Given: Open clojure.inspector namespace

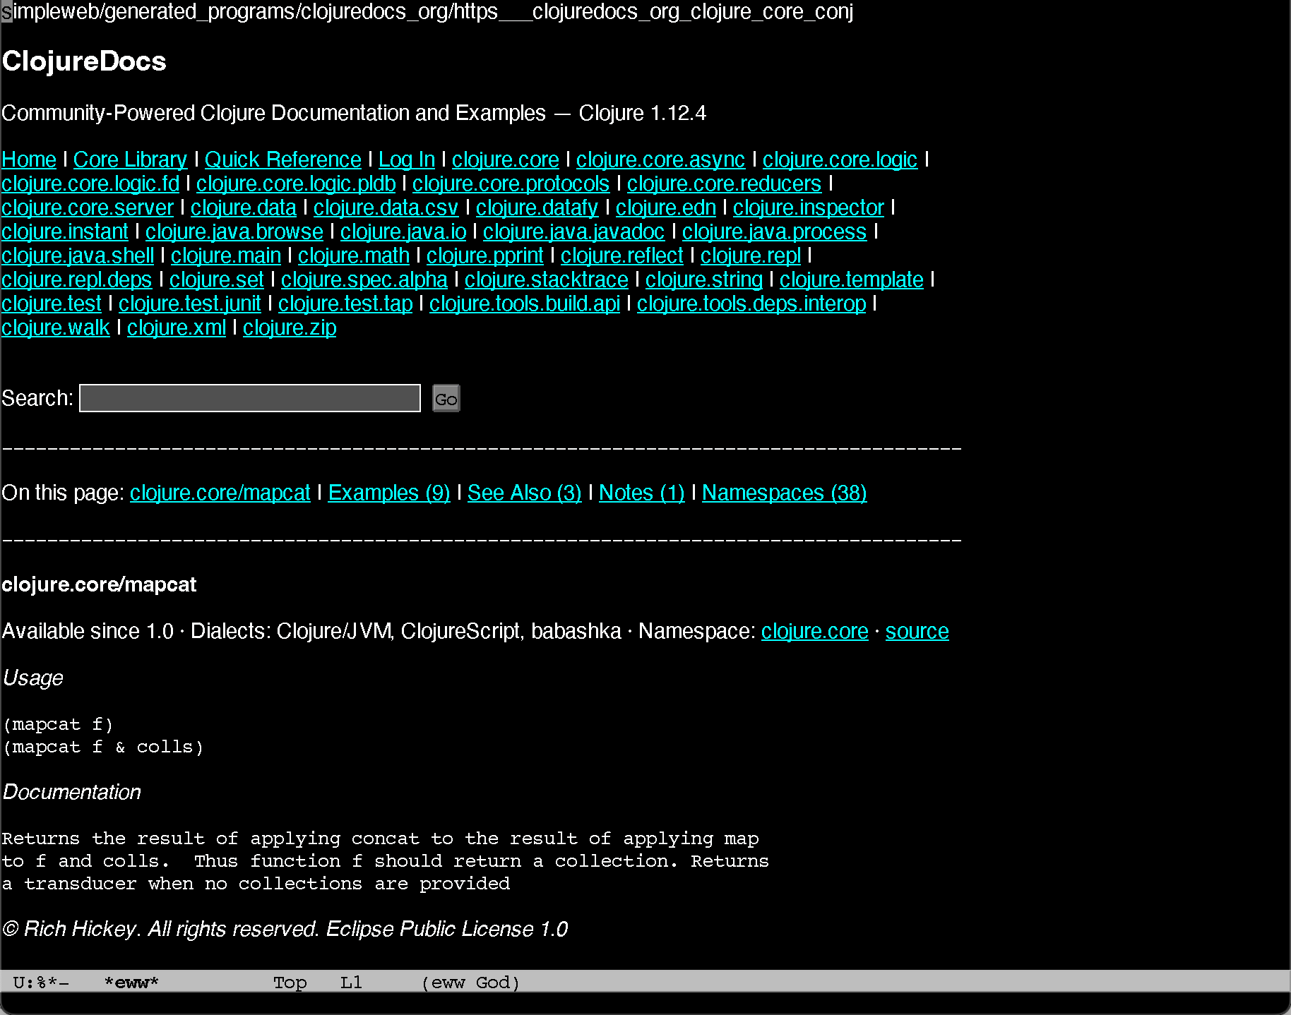Looking at the screenshot, I should click(809, 208).
